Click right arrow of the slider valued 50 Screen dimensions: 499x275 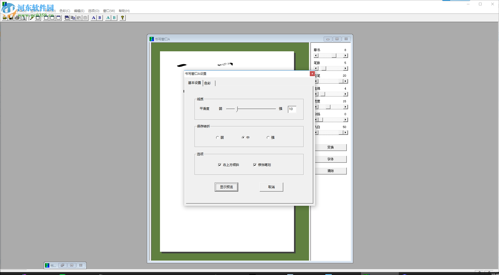click(x=345, y=133)
